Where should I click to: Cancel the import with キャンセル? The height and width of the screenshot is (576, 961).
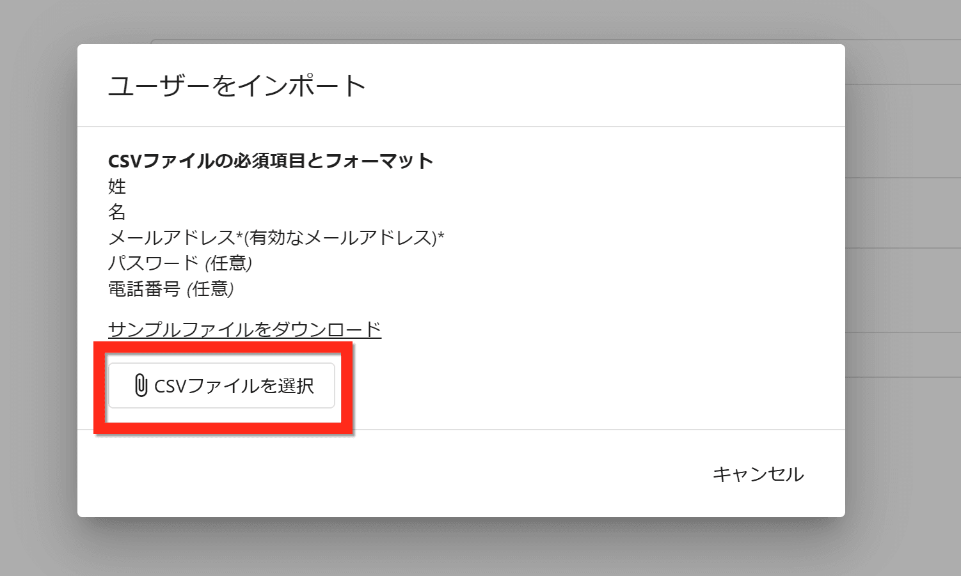pyautogui.click(x=758, y=474)
